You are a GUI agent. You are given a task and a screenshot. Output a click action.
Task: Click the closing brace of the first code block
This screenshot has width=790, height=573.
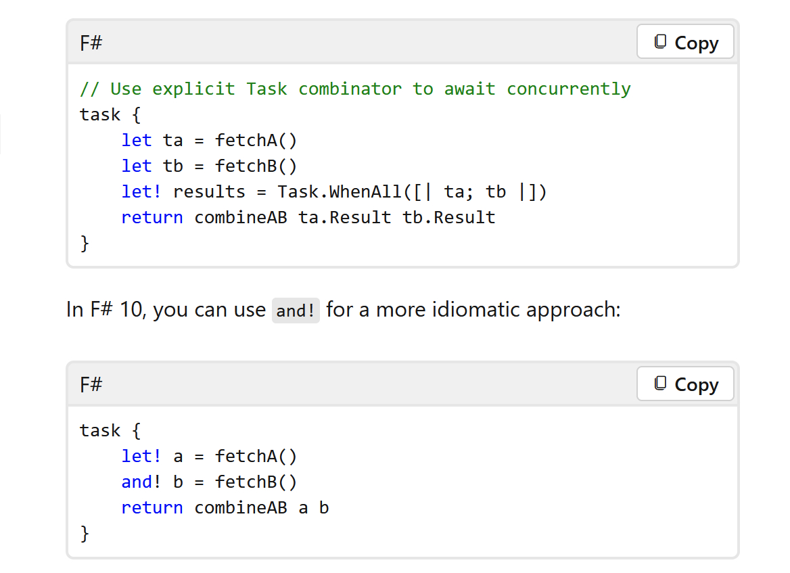pyautogui.click(x=85, y=243)
